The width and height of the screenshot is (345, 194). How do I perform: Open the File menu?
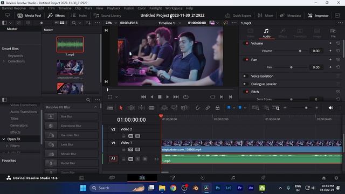pos(32,8)
